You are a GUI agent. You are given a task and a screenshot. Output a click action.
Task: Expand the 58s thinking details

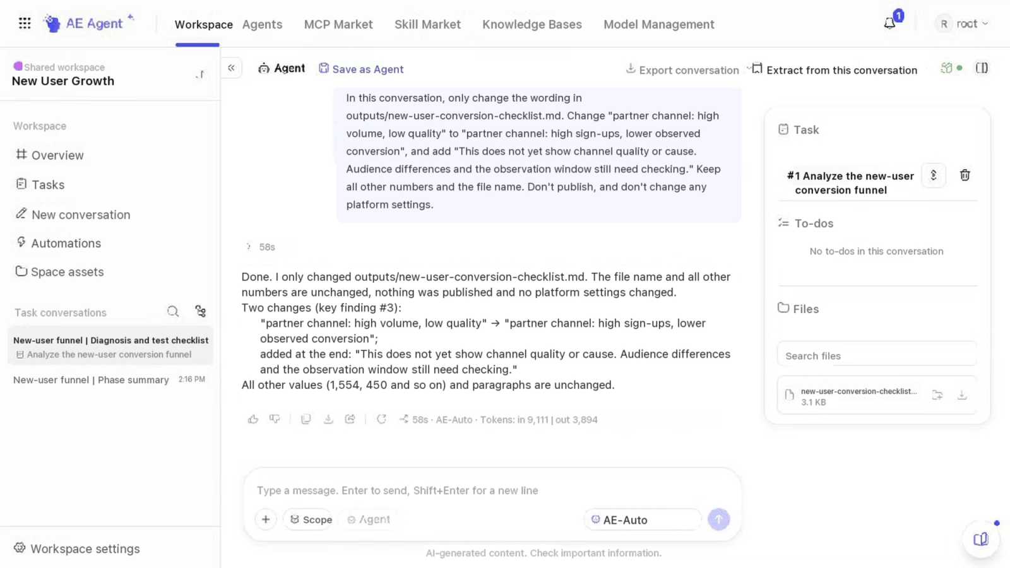(x=261, y=247)
